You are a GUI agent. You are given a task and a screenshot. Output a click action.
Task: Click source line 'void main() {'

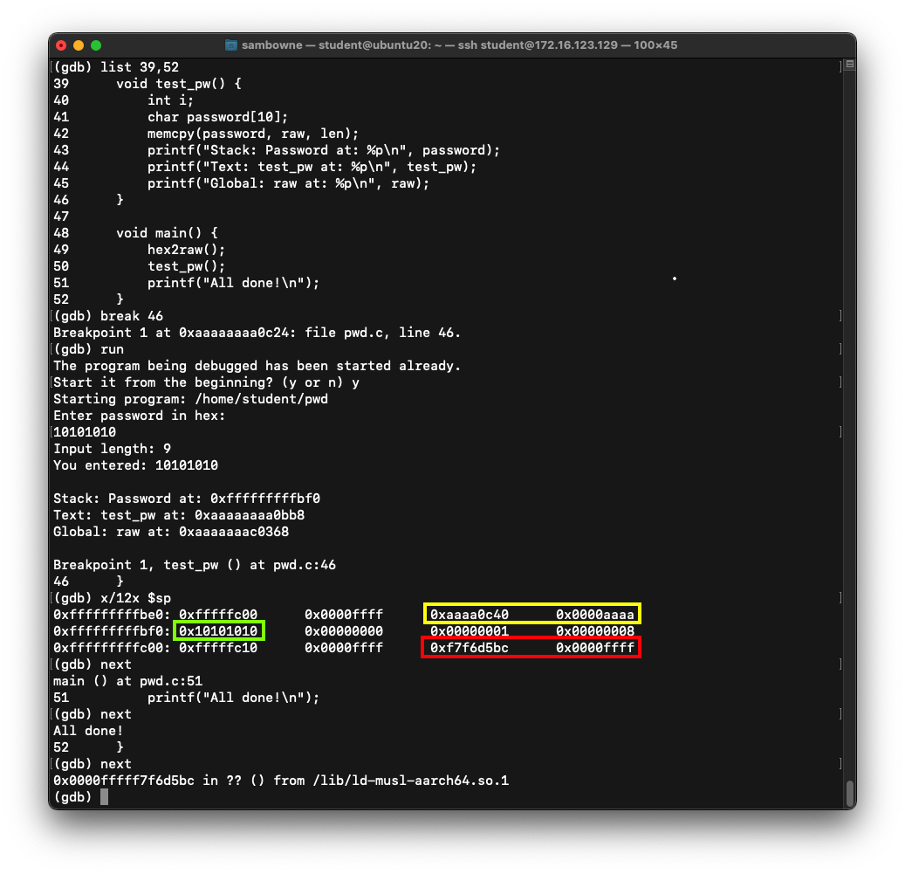coord(167,233)
